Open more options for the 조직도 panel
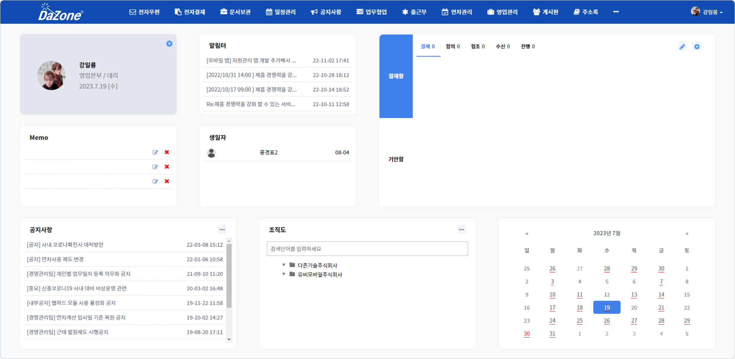 pyautogui.click(x=461, y=230)
